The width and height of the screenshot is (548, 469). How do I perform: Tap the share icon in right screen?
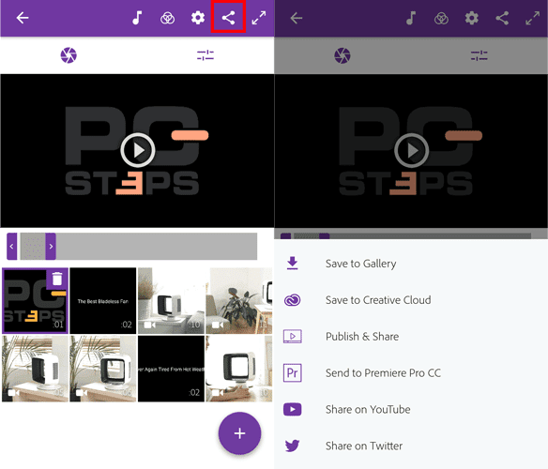[502, 18]
